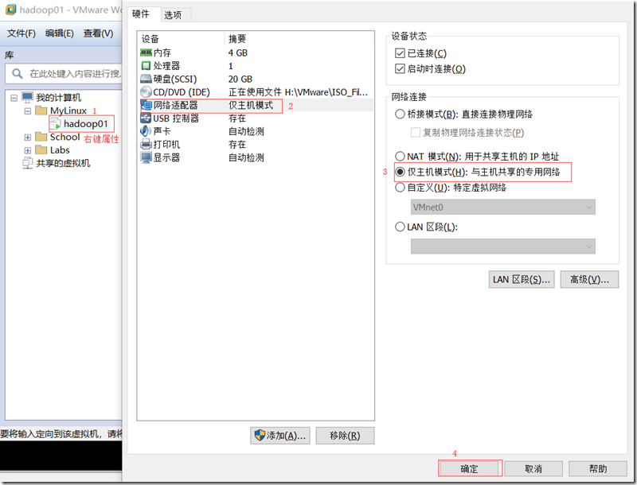The height and width of the screenshot is (485, 637).
Task: Click the 处理器 '1' summary value
Action: 231,66
